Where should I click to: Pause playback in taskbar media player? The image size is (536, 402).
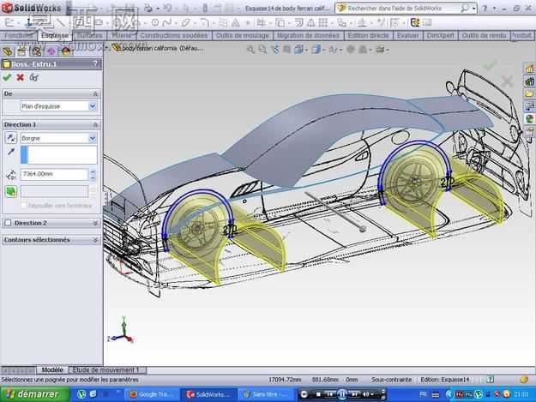pyautogui.click(x=342, y=394)
